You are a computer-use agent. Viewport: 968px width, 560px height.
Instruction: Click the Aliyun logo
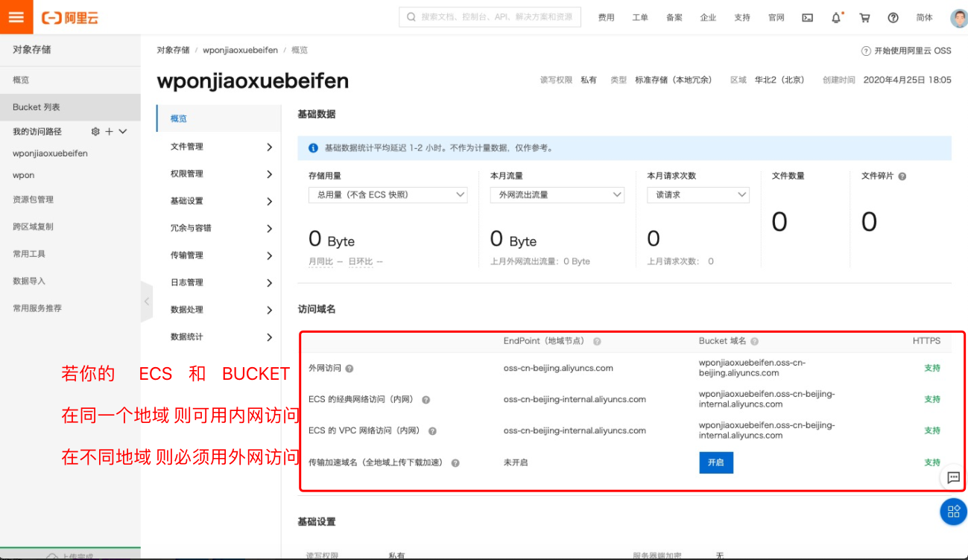(x=69, y=17)
